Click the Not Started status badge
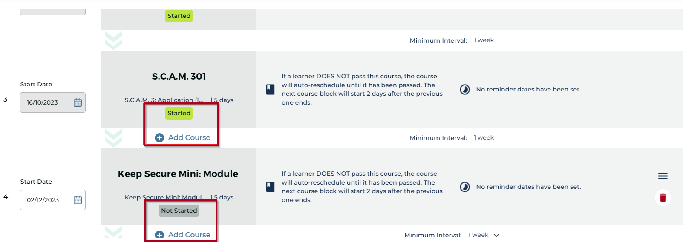683x242 pixels. point(179,211)
